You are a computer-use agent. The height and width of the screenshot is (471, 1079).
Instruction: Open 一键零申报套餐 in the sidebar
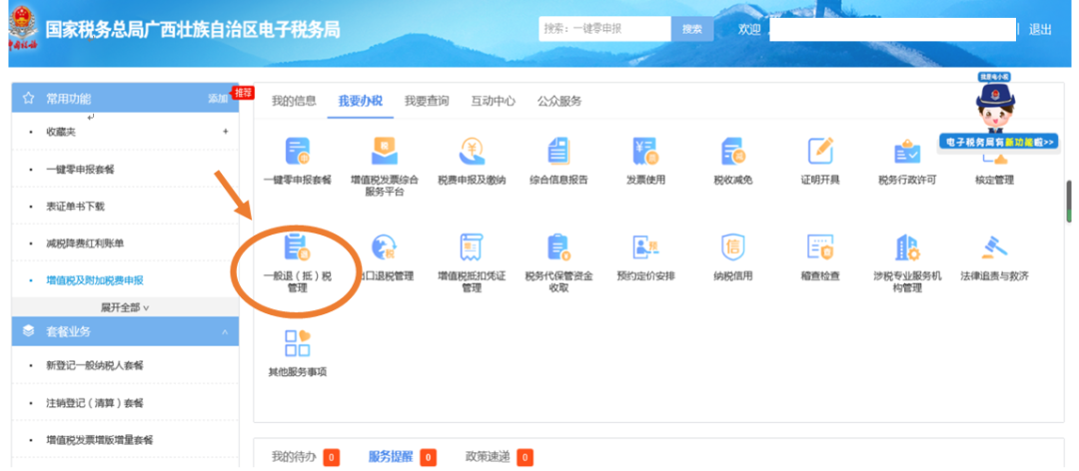tap(80, 170)
